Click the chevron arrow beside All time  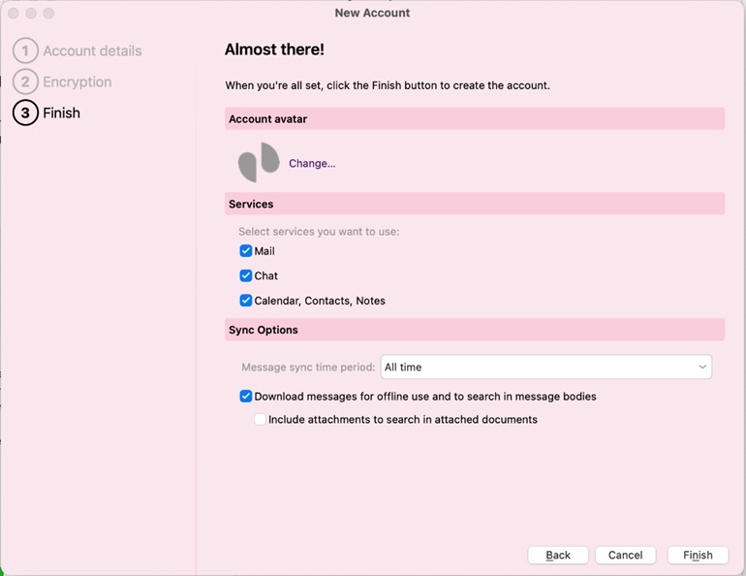click(x=701, y=368)
